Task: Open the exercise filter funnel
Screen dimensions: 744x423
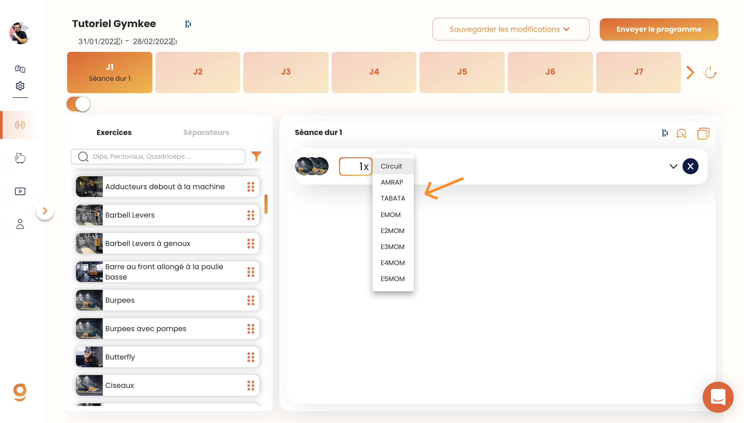Action: coord(256,156)
